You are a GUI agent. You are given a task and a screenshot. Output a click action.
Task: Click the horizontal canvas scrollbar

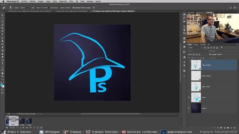pos(111,114)
